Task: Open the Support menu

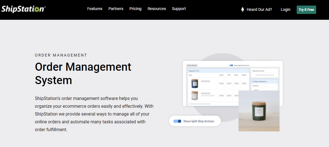Action: (x=179, y=9)
